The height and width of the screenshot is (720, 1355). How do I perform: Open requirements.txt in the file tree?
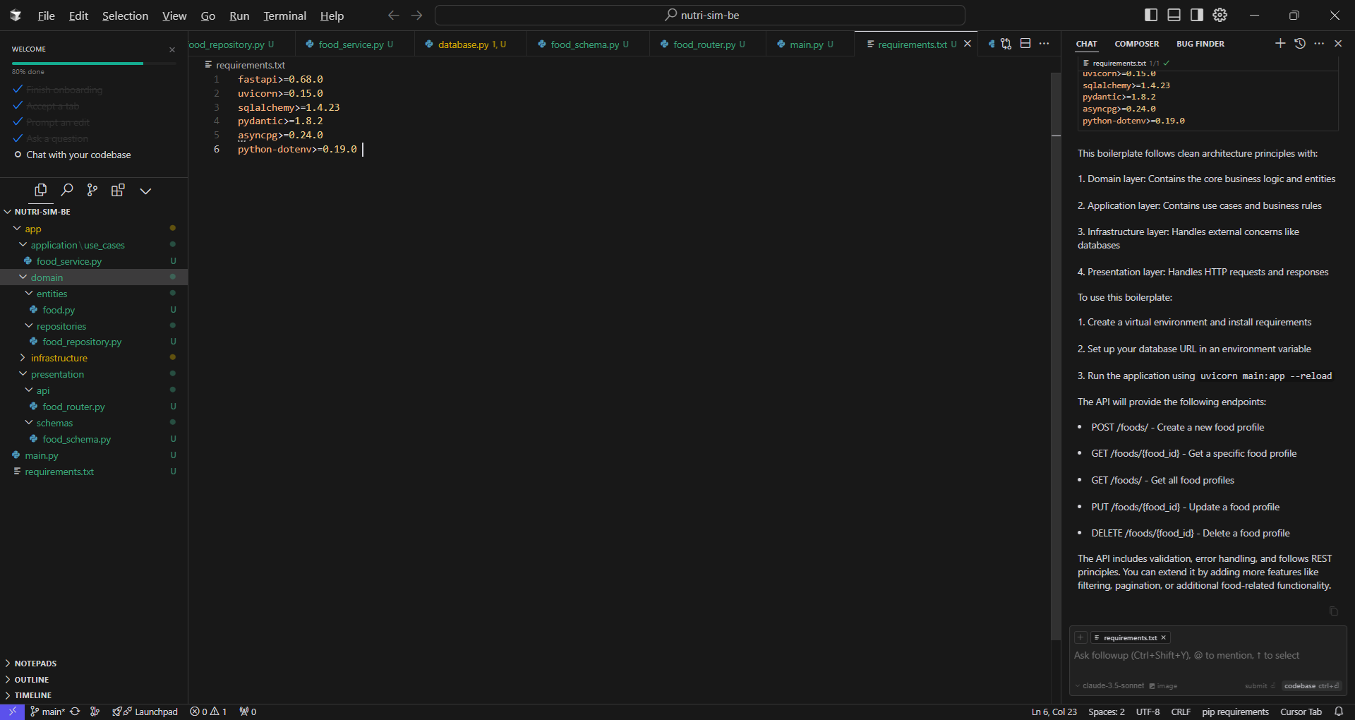(x=59, y=472)
